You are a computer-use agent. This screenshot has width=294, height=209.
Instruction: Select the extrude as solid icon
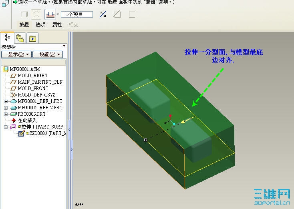click(24, 14)
